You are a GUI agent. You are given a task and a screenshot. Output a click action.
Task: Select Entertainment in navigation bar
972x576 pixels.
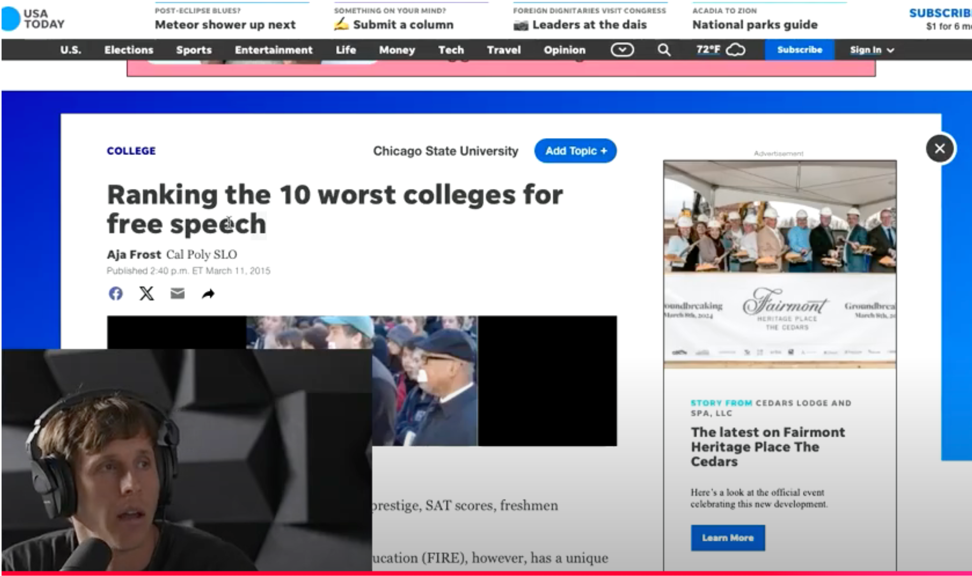tap(274, 50)
